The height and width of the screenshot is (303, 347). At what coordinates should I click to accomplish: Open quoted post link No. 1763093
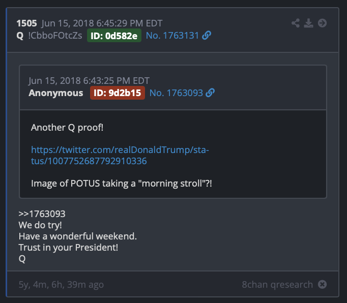pos(176,93)
